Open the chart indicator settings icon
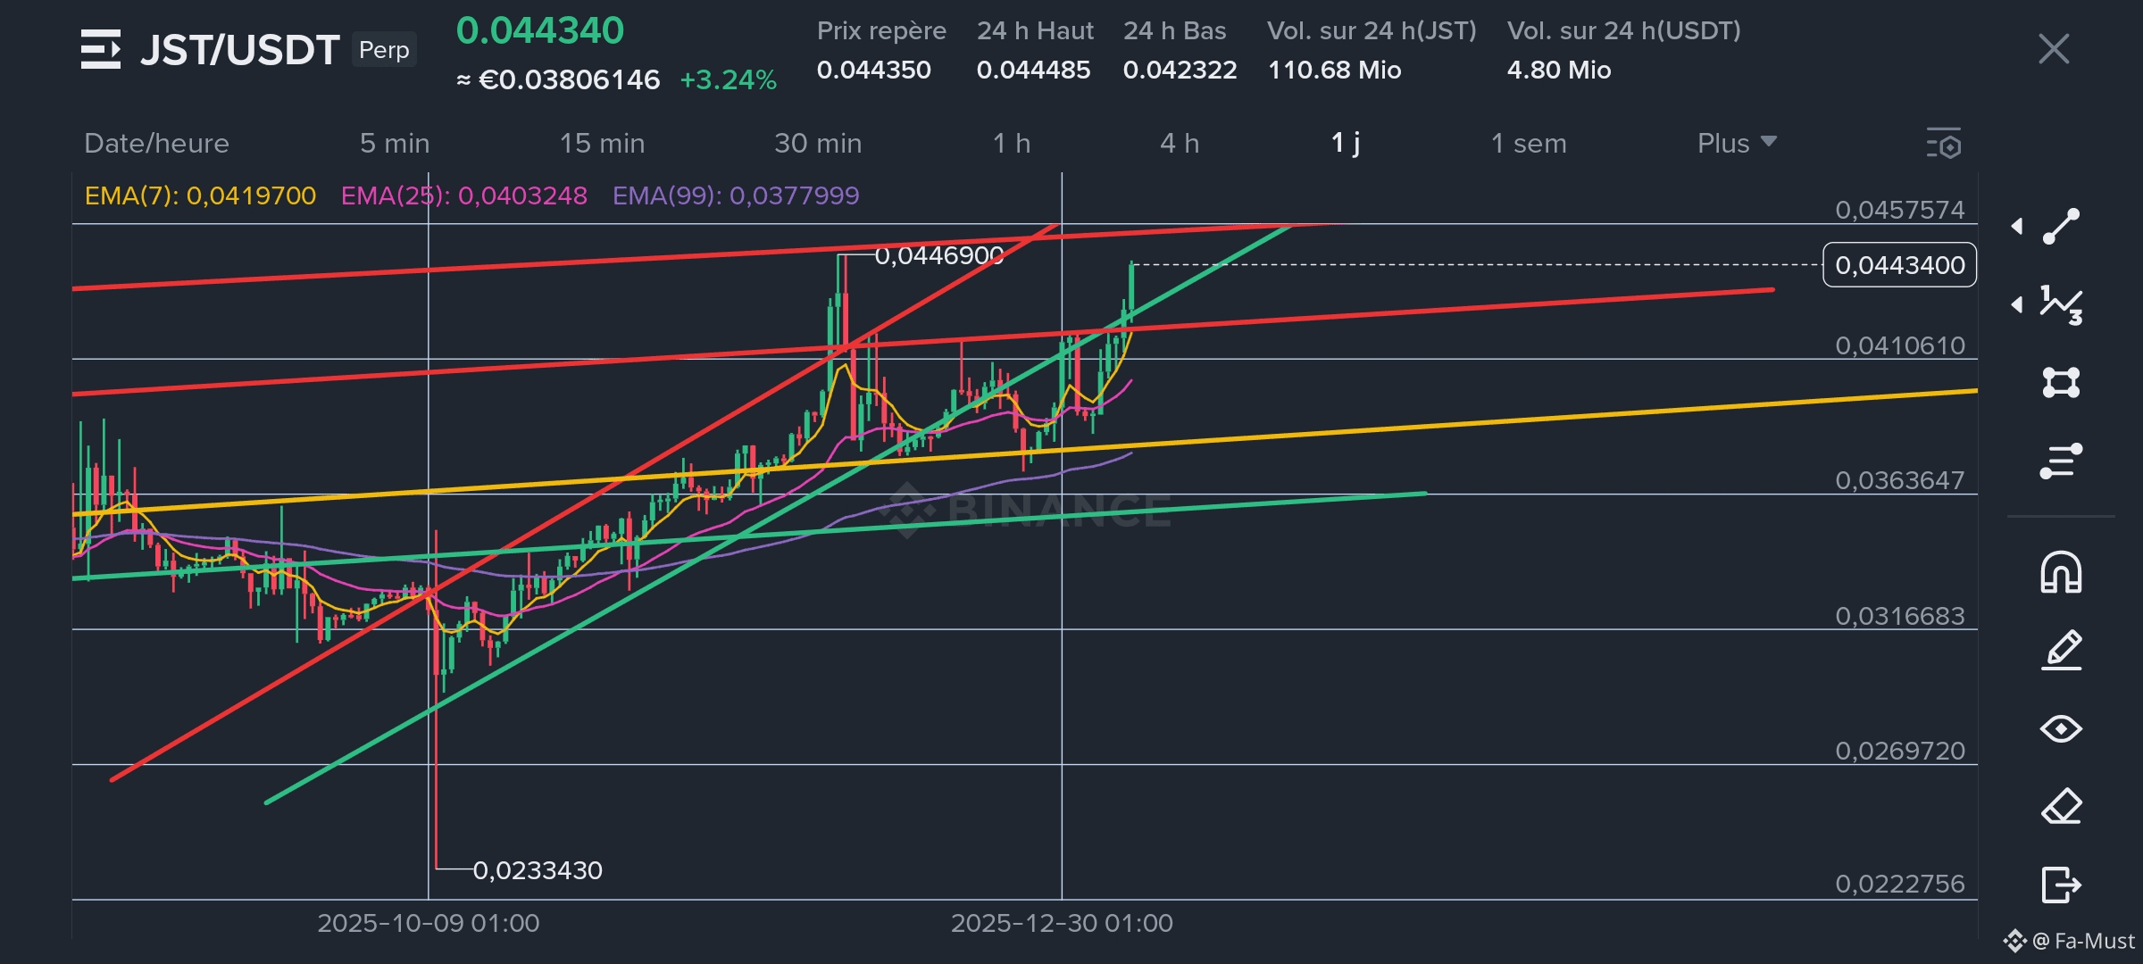This screenshot has width=2143, height=964. tap(1944, 144)
